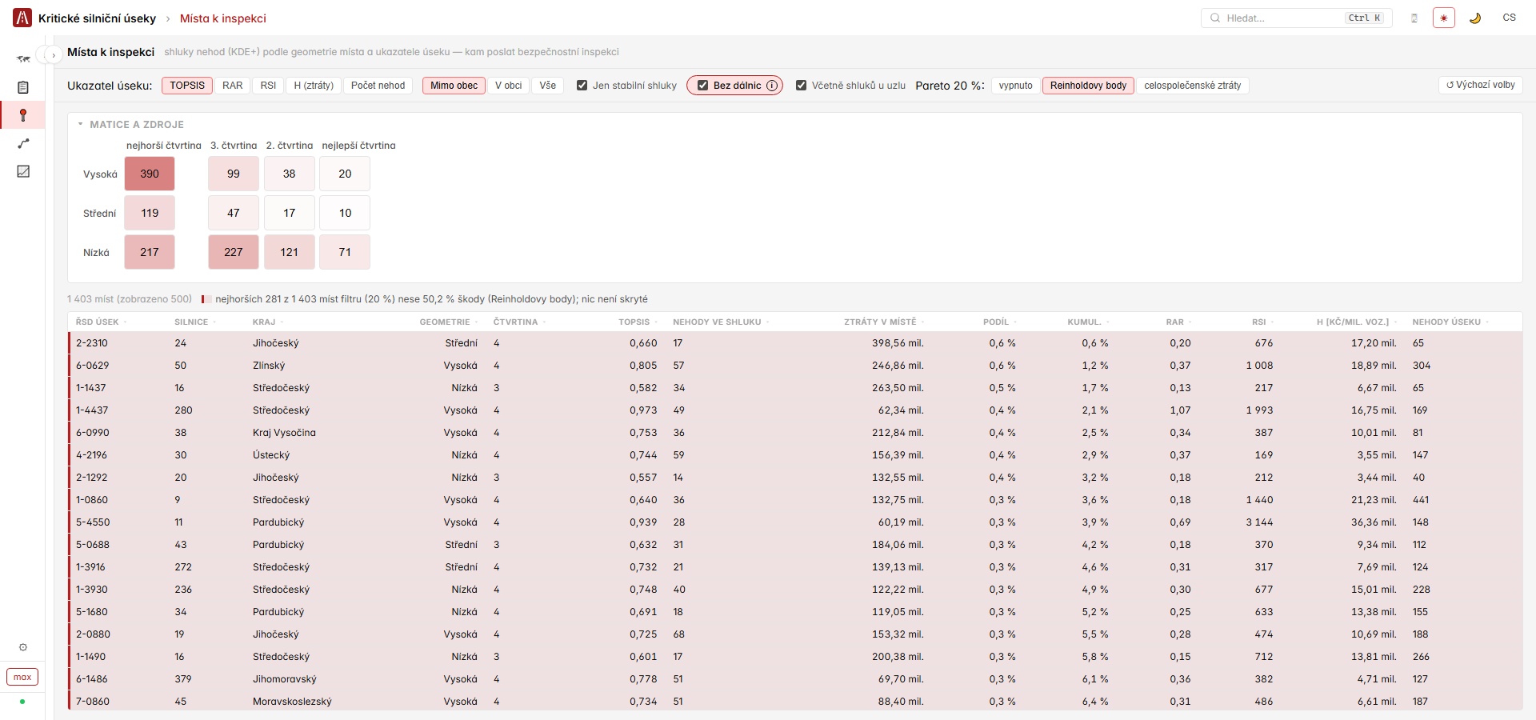The image size is (1536, 720).
Task: Toggle Včetně shluků u uzlu checkbox
Action: click(x=801, y=86)
